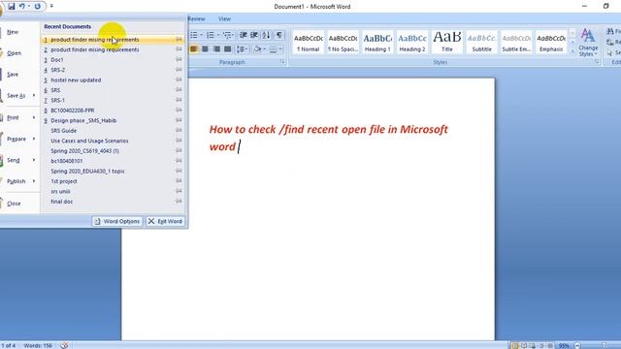Viewport: 621px width, 349px height.
Task: Open the Shading color dropdown arrow
Action: click(264, 49)
